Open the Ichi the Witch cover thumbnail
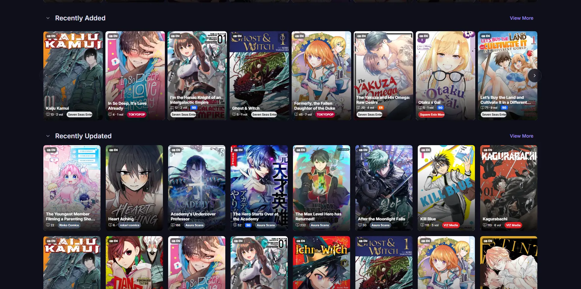Image resolution: width=581 pixels, height=289 pixels. (x=322, y=262)
